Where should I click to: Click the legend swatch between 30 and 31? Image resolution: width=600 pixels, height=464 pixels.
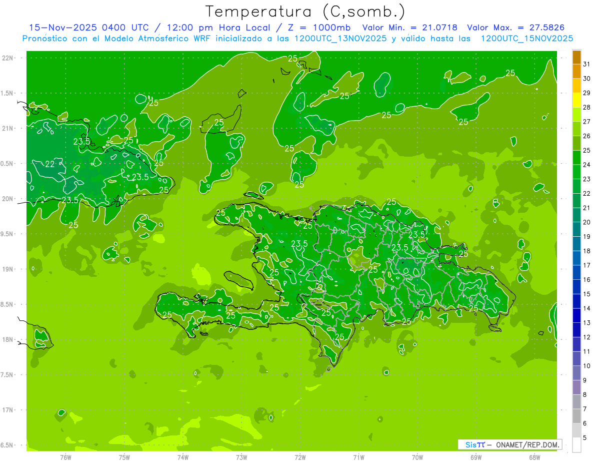576,71
